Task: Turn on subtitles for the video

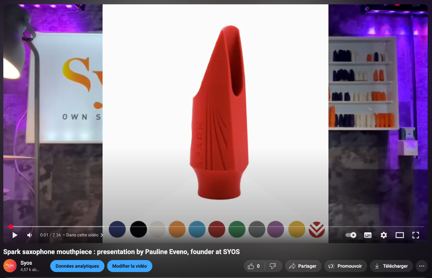Action: tap(368, 235)
